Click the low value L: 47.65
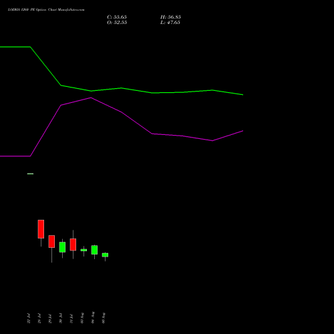The width and height of the screenshot is (334, 334). [170, 23]
